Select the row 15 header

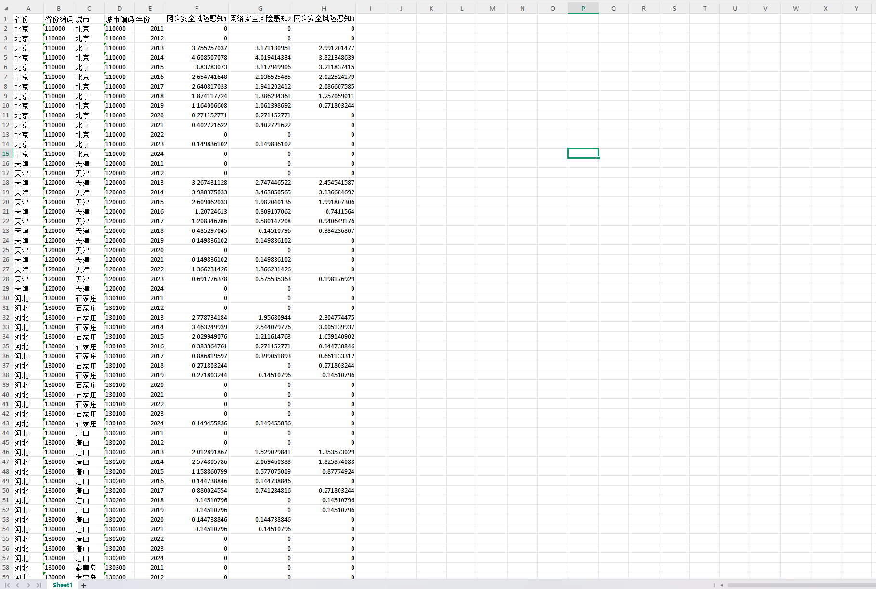pos(6,154)
